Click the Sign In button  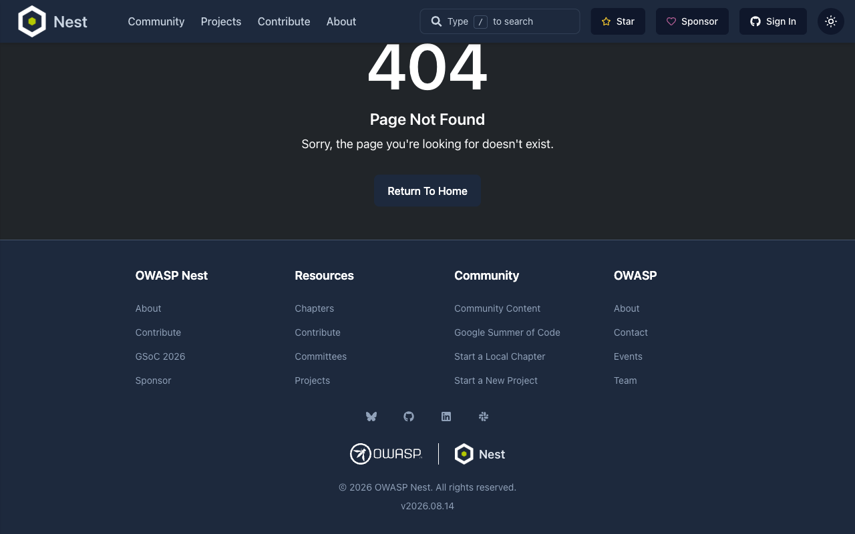point(773,21)
